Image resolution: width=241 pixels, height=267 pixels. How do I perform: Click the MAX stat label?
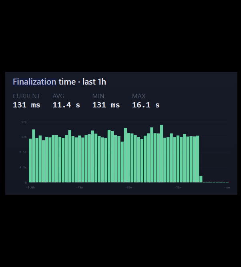pos(139,96)
